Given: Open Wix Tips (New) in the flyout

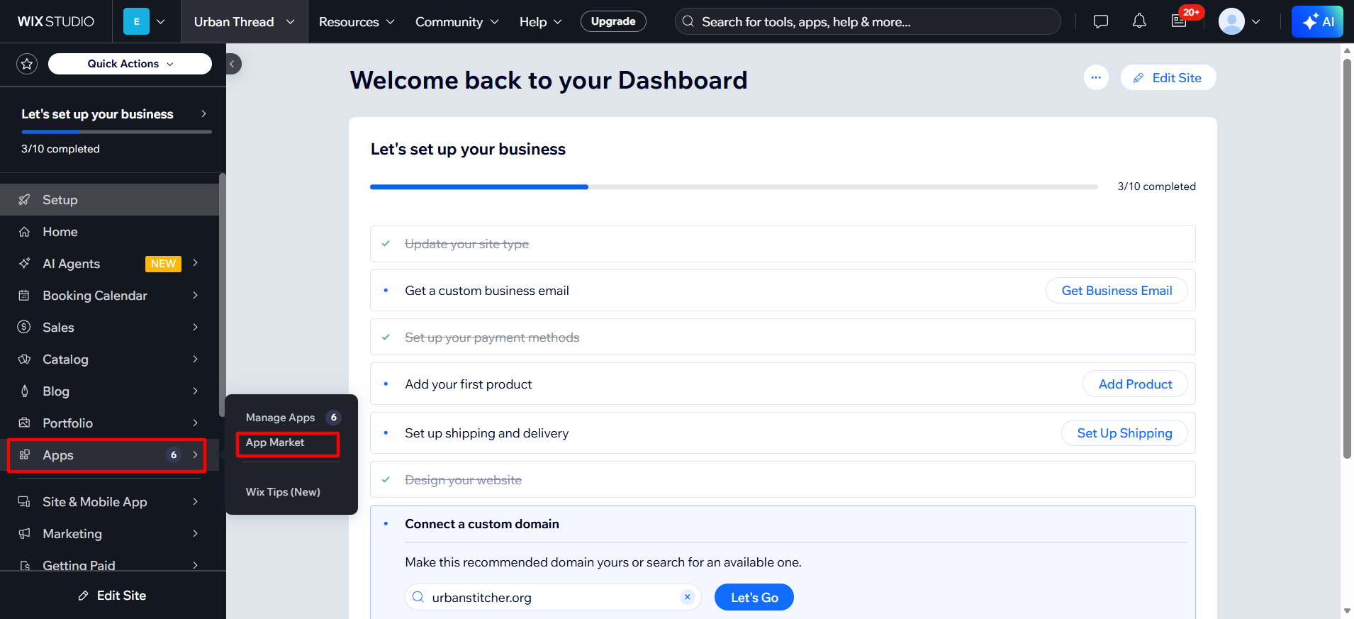Looking at the screenshot, I should (x=283, y=492).
